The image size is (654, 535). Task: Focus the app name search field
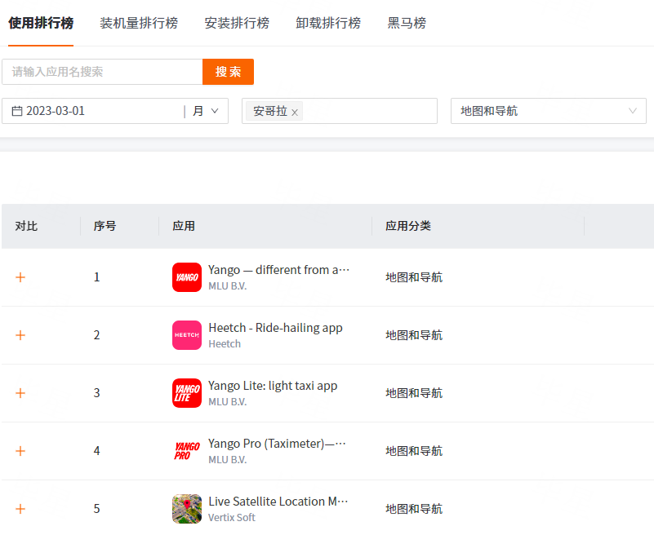point(102,72)
